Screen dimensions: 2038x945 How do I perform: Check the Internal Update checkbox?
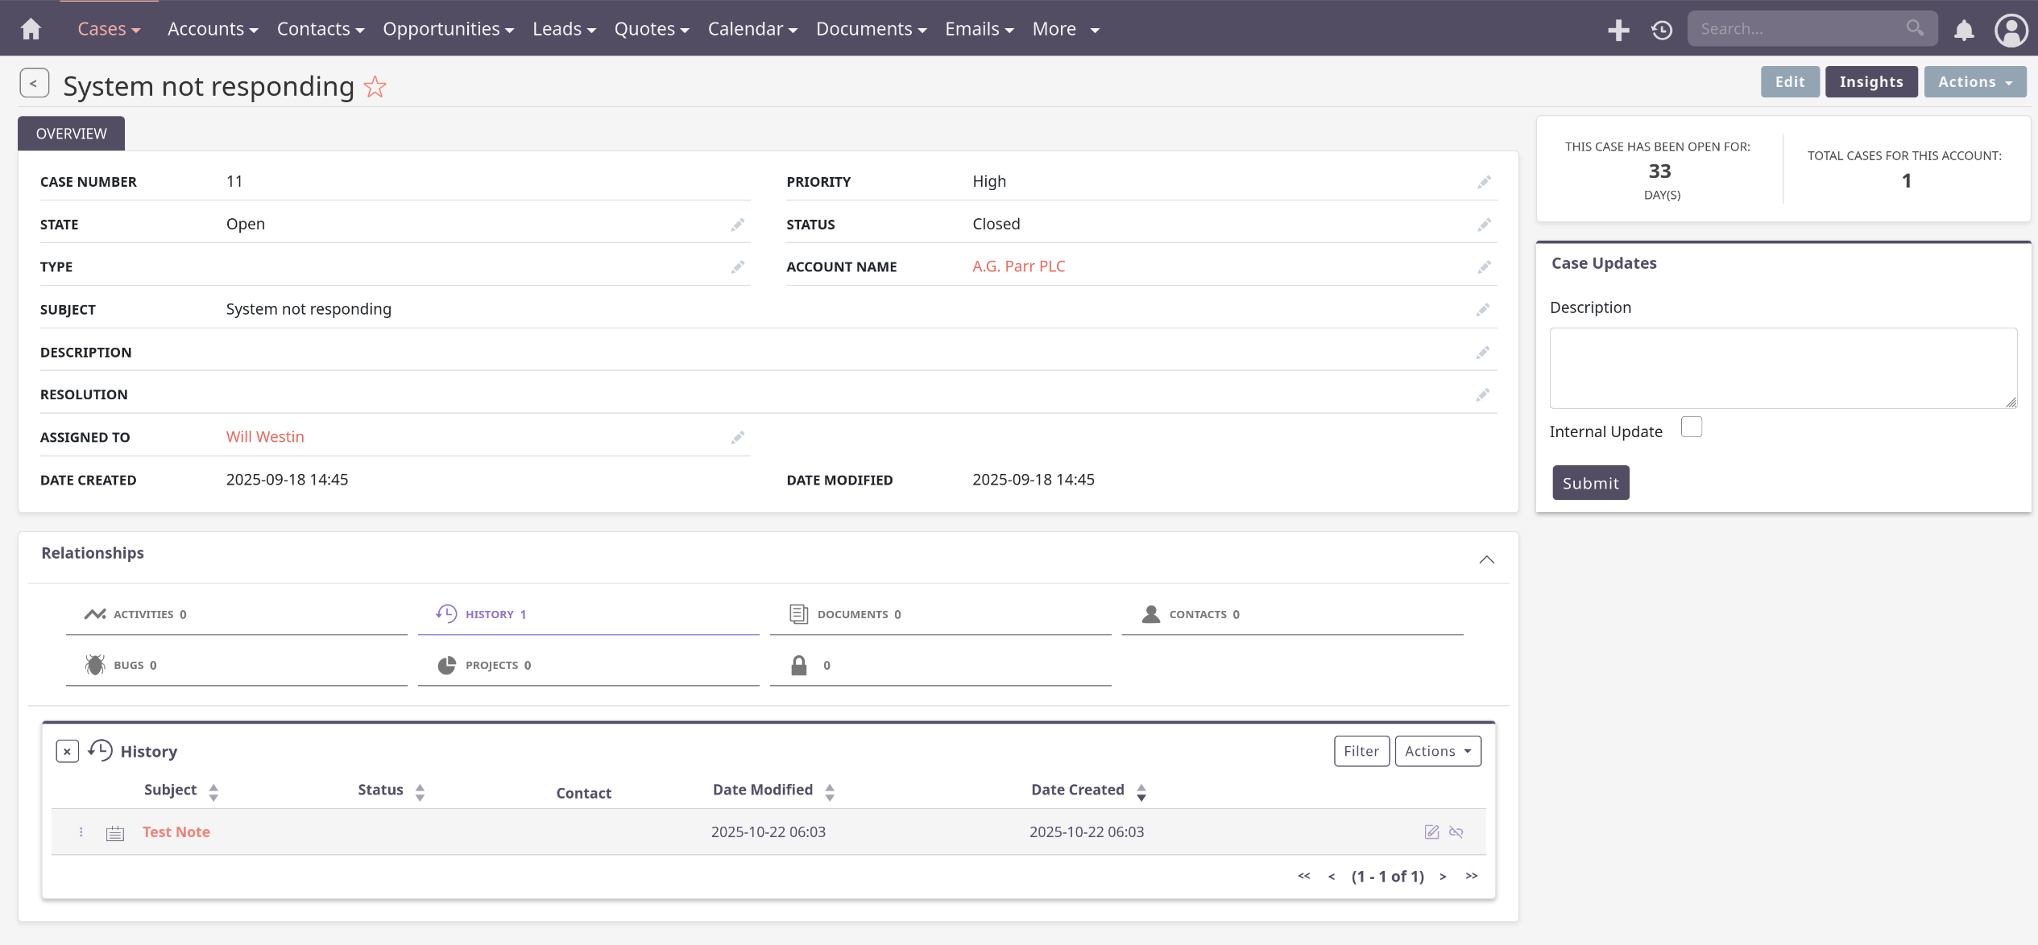click(1691, 427)
